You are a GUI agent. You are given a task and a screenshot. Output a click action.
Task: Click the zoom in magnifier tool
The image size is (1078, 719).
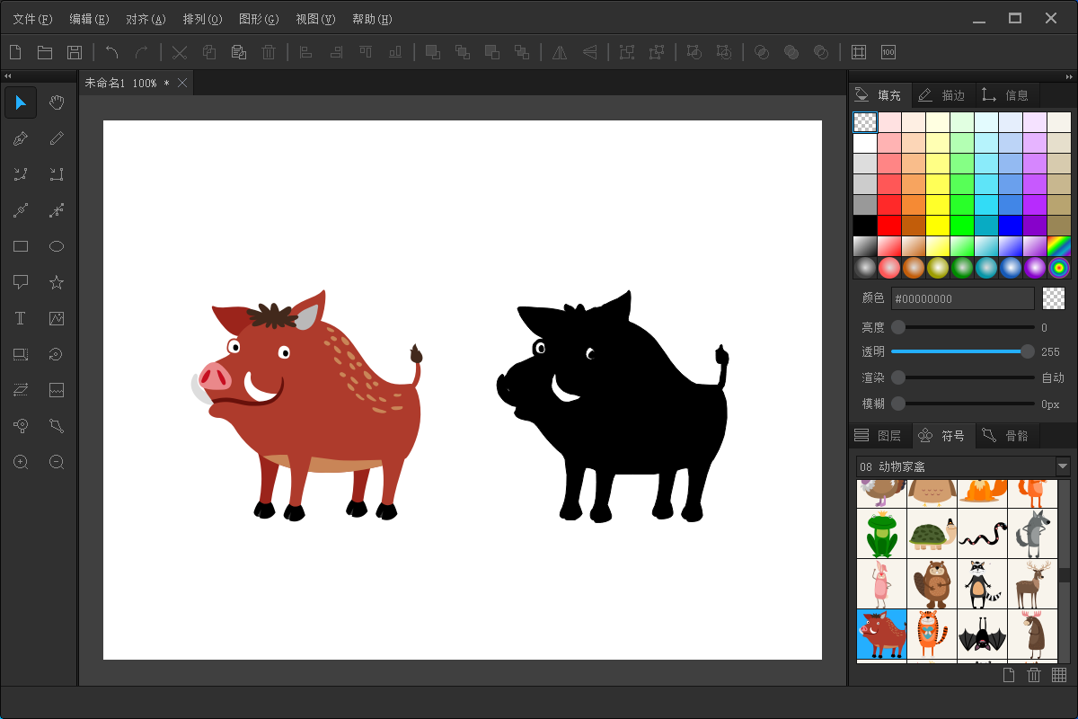coord(21,462)
